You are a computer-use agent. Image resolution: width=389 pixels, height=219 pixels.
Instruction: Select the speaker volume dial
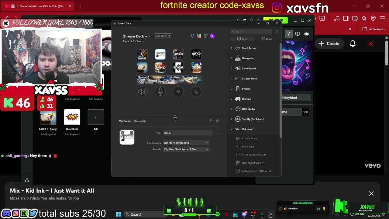pos(142,92)
